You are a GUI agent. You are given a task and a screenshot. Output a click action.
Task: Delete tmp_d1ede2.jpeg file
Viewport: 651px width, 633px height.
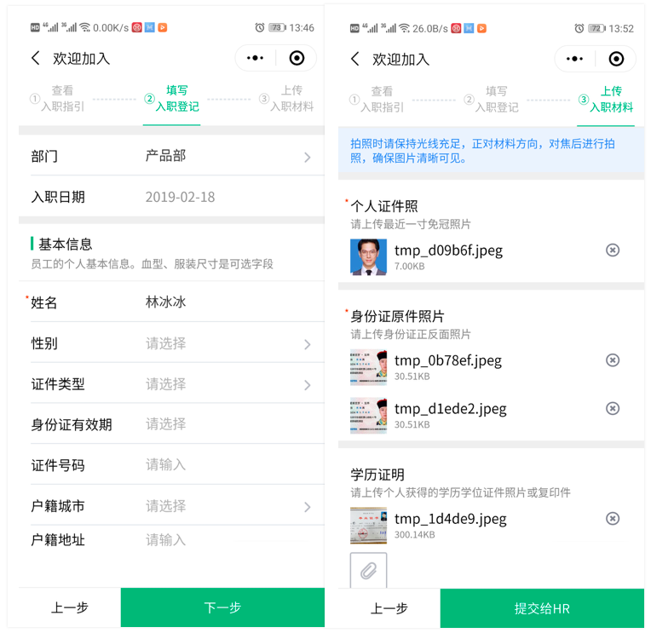coord(613,408)
